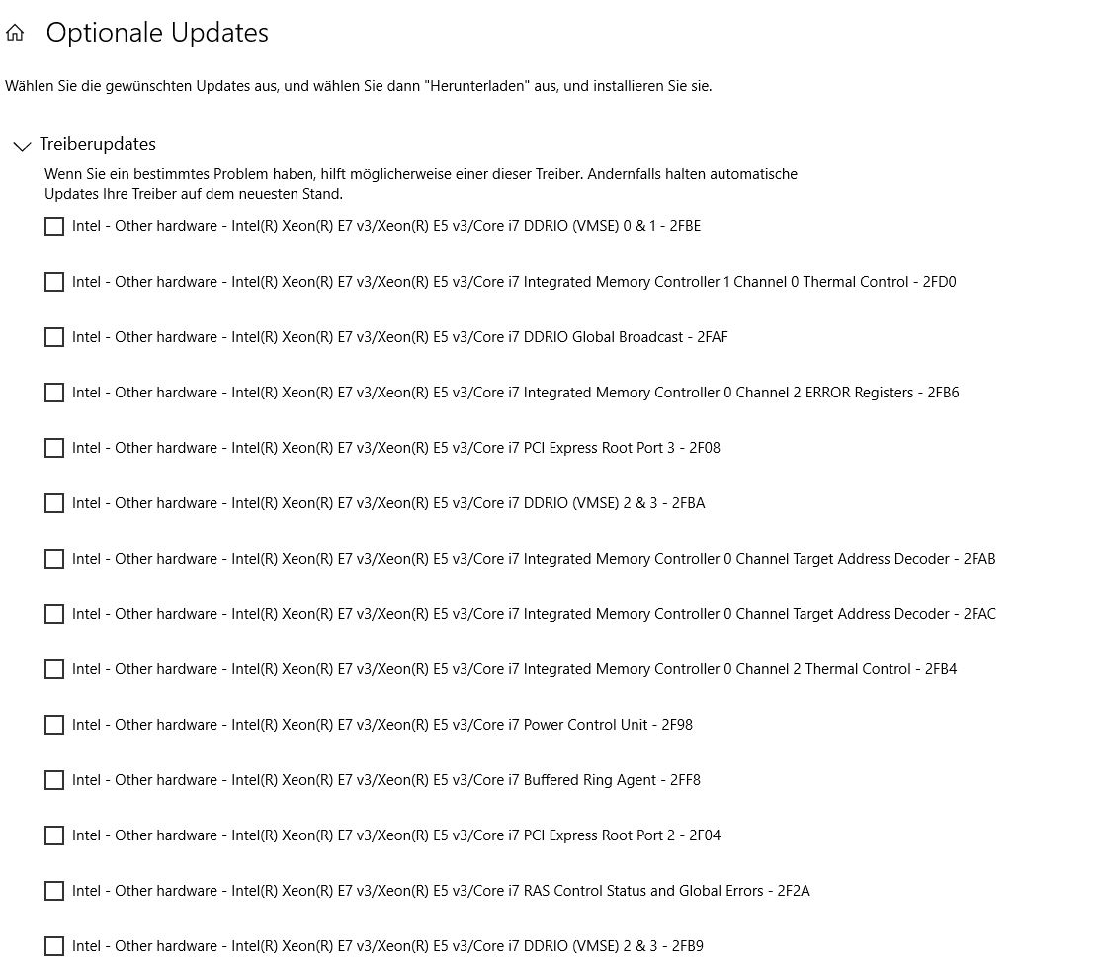This screenshot has height=967, width=1102.
Task: Tick PCI Express Root Port 2 - 2F04
Action: (x=54, y=835)
